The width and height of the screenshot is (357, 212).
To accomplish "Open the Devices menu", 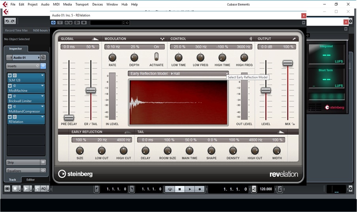I will [x=97, y=4].
